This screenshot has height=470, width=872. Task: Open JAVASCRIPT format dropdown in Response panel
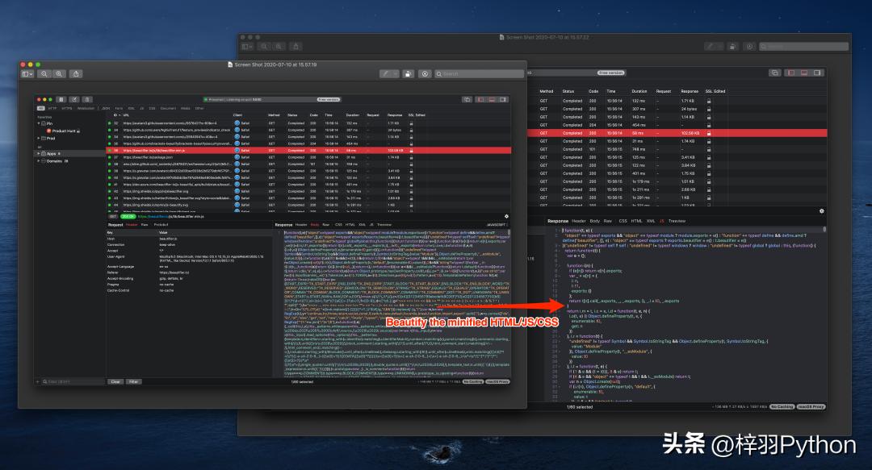(497, 224)
